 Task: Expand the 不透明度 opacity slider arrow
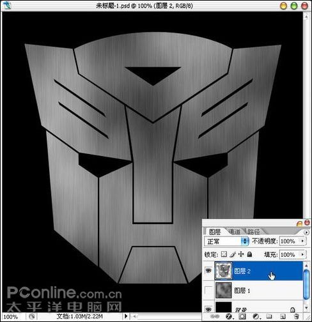302,241
